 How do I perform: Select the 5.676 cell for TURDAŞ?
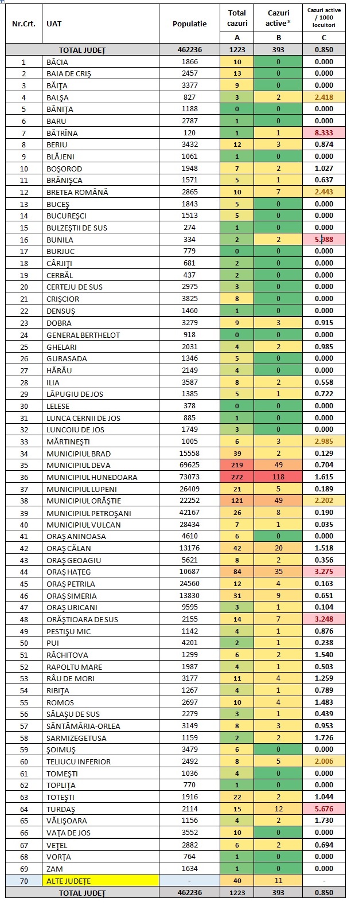324,809
